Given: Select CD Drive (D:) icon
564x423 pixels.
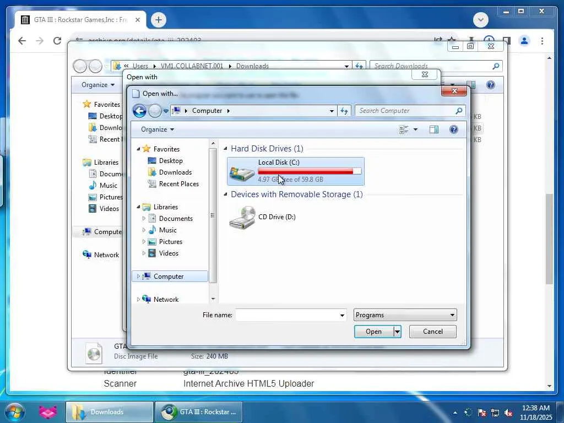Looking at the screenshot, I should point(242,217).
